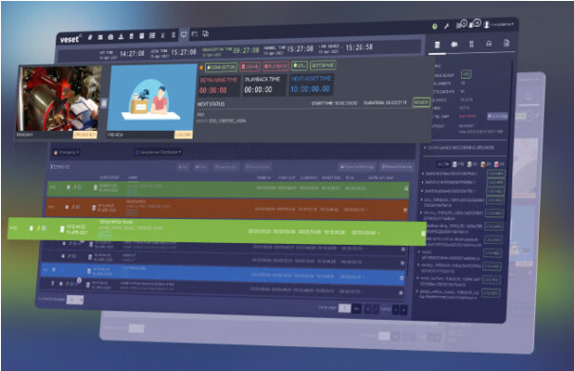The image size is (574, 371).
Task: Click the red PLAYBACK status indicator
Action: tap(276, 66)
